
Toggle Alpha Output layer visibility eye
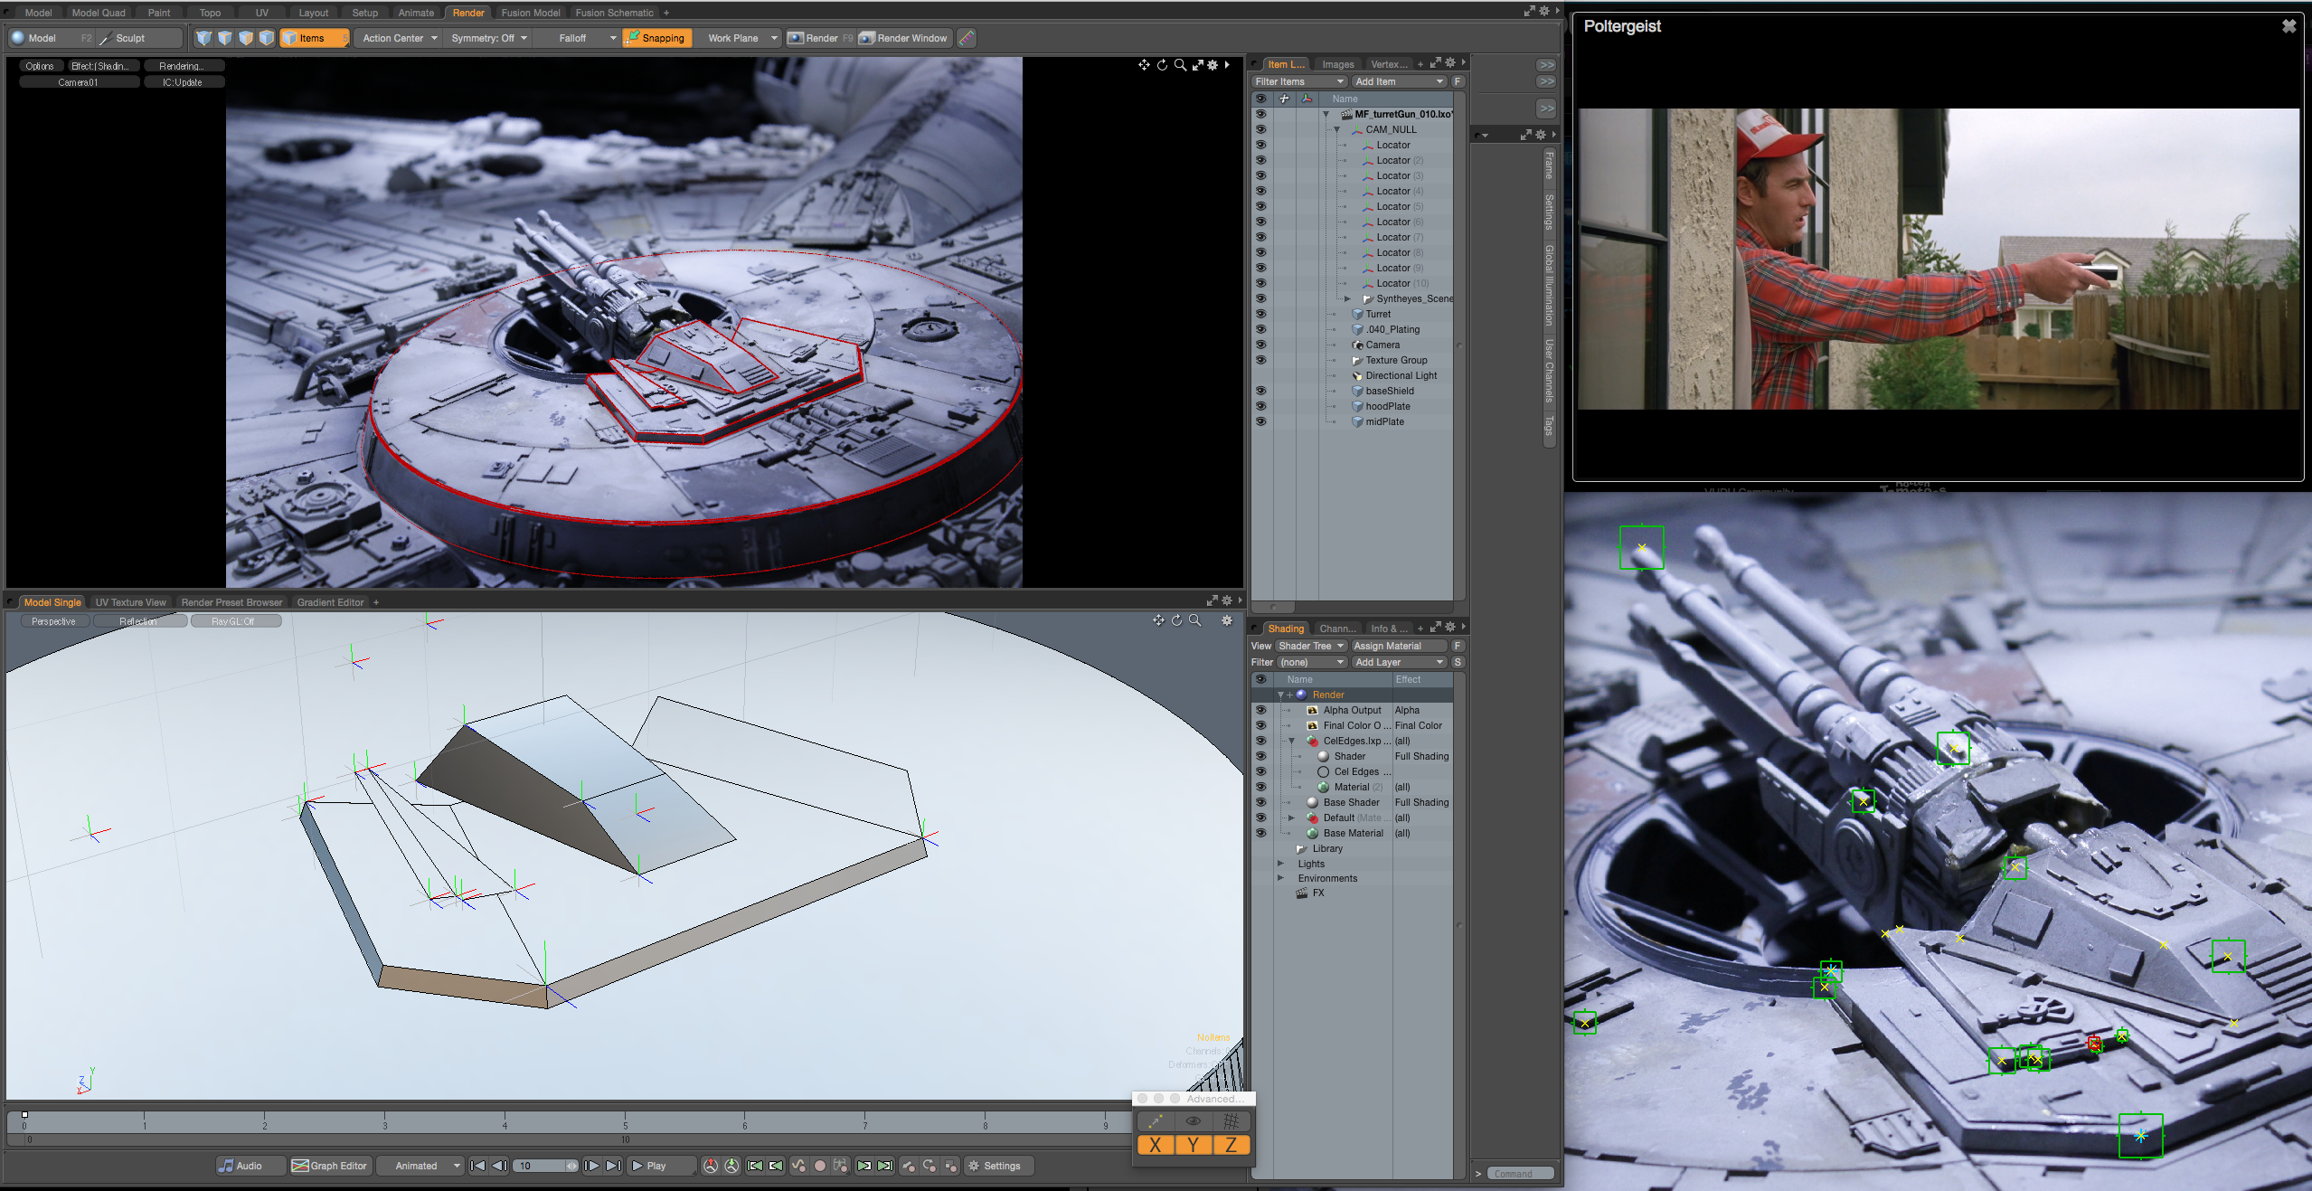coord(1260,710)
